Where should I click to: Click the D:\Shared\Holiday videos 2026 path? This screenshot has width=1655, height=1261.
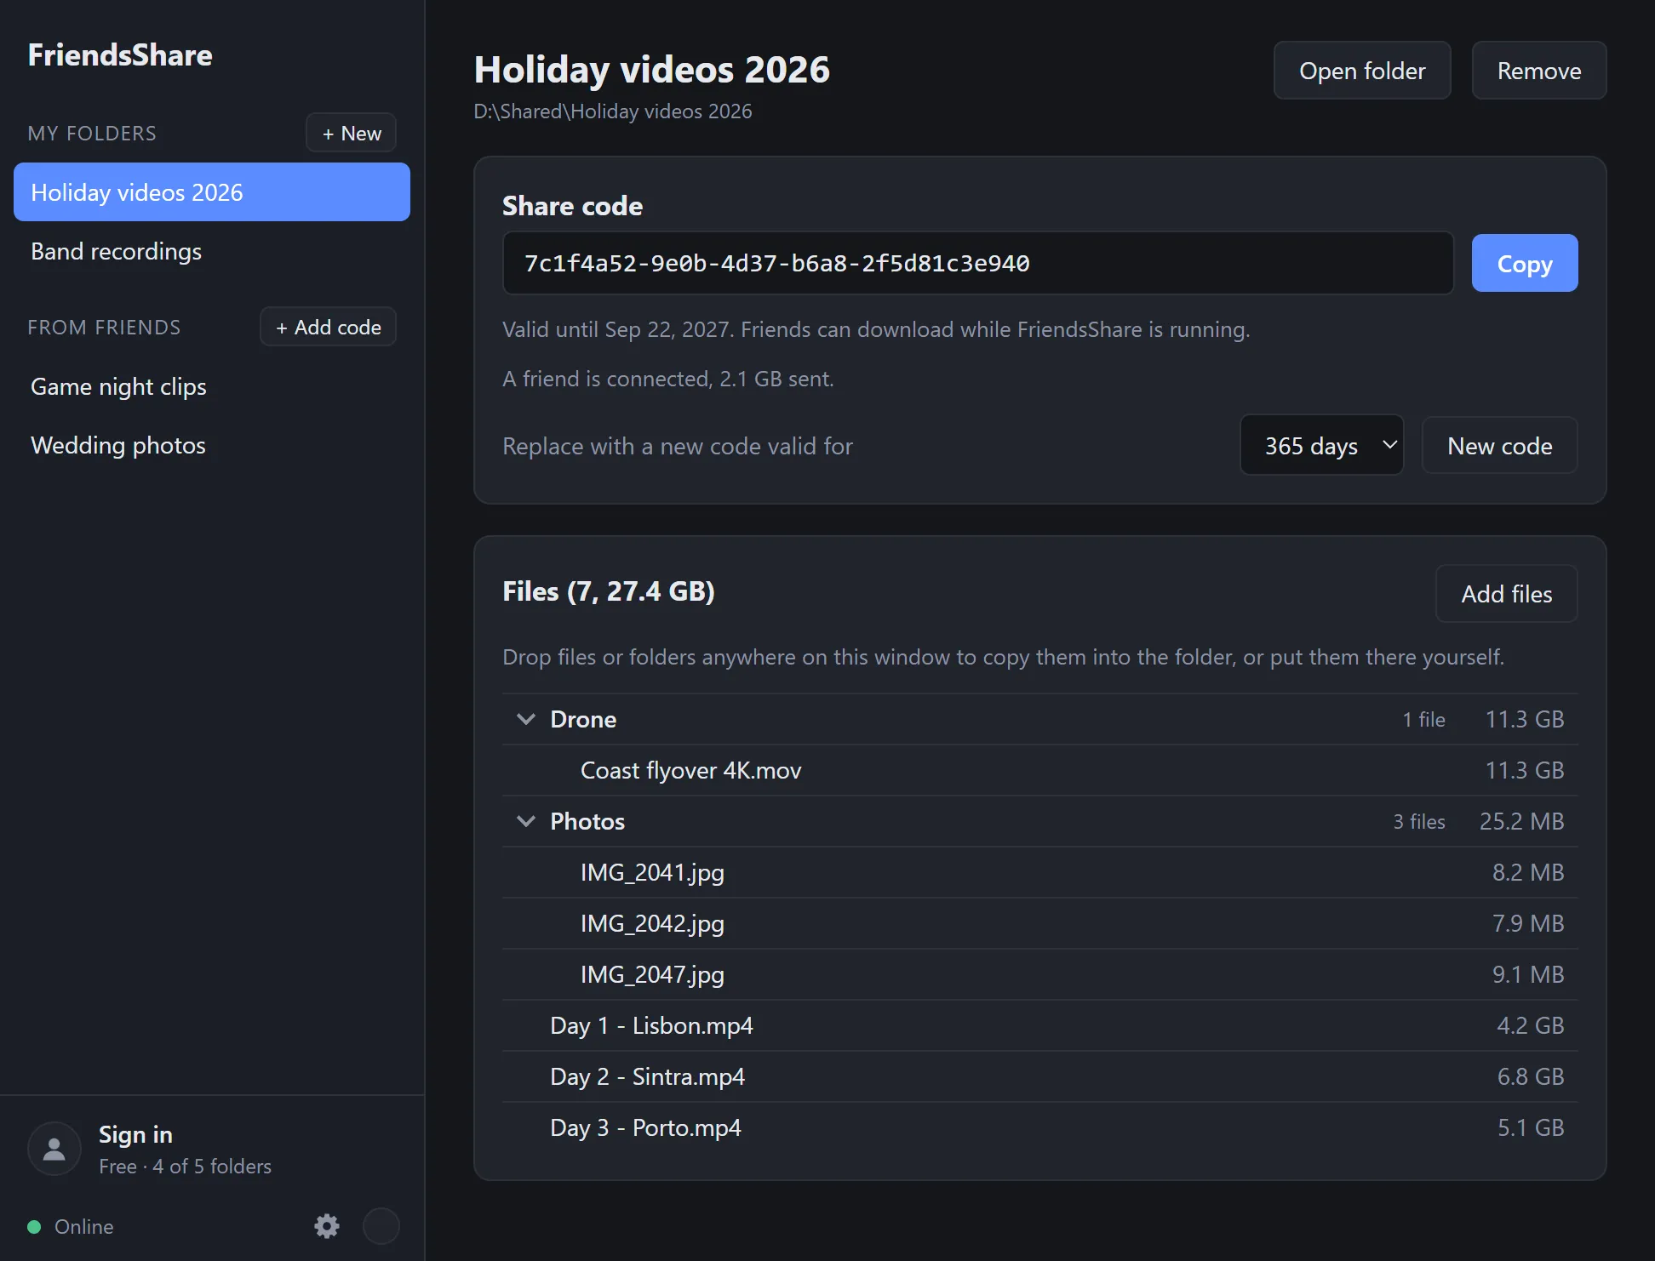point(613,111)
